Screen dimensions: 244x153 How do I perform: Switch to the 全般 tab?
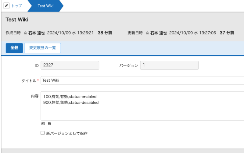[x=14, y=48]
